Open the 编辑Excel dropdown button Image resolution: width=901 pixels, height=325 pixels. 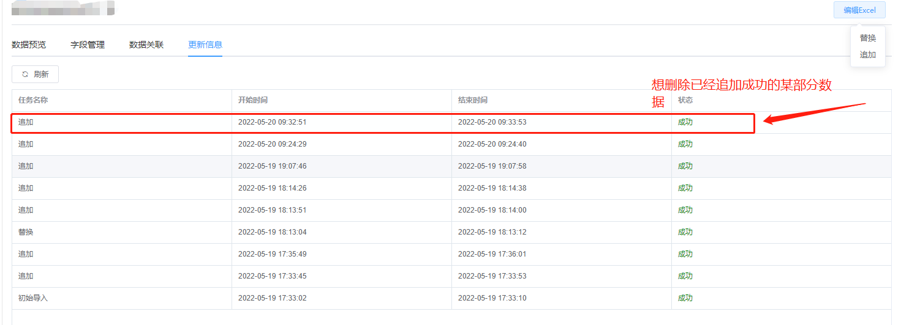[859, 10]
